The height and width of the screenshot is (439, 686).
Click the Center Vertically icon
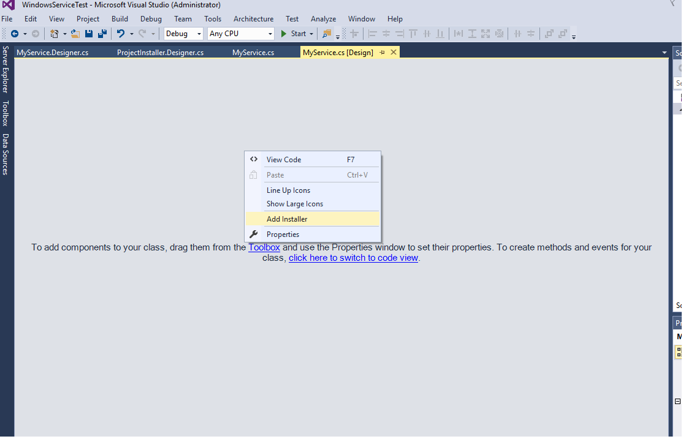[531, 34]
